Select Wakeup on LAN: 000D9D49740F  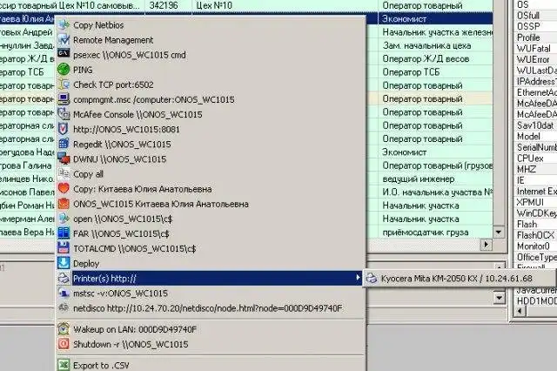[211, 329]
